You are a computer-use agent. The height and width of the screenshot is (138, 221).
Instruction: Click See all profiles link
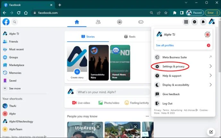165,45
